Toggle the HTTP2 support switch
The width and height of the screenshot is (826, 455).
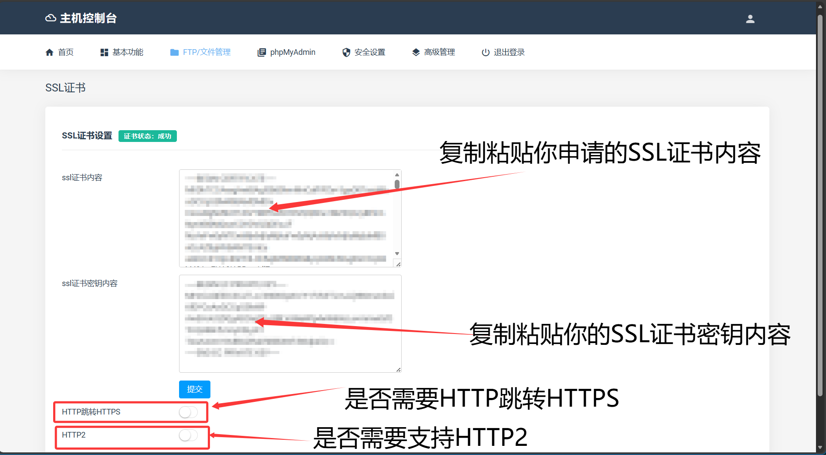[188, 435]
